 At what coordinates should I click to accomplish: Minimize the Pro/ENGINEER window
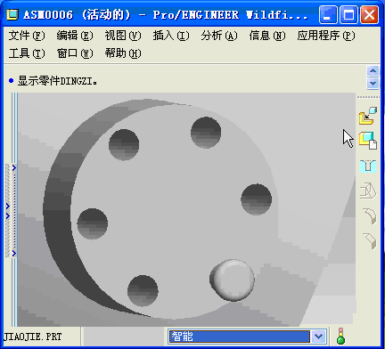point(328,14)
